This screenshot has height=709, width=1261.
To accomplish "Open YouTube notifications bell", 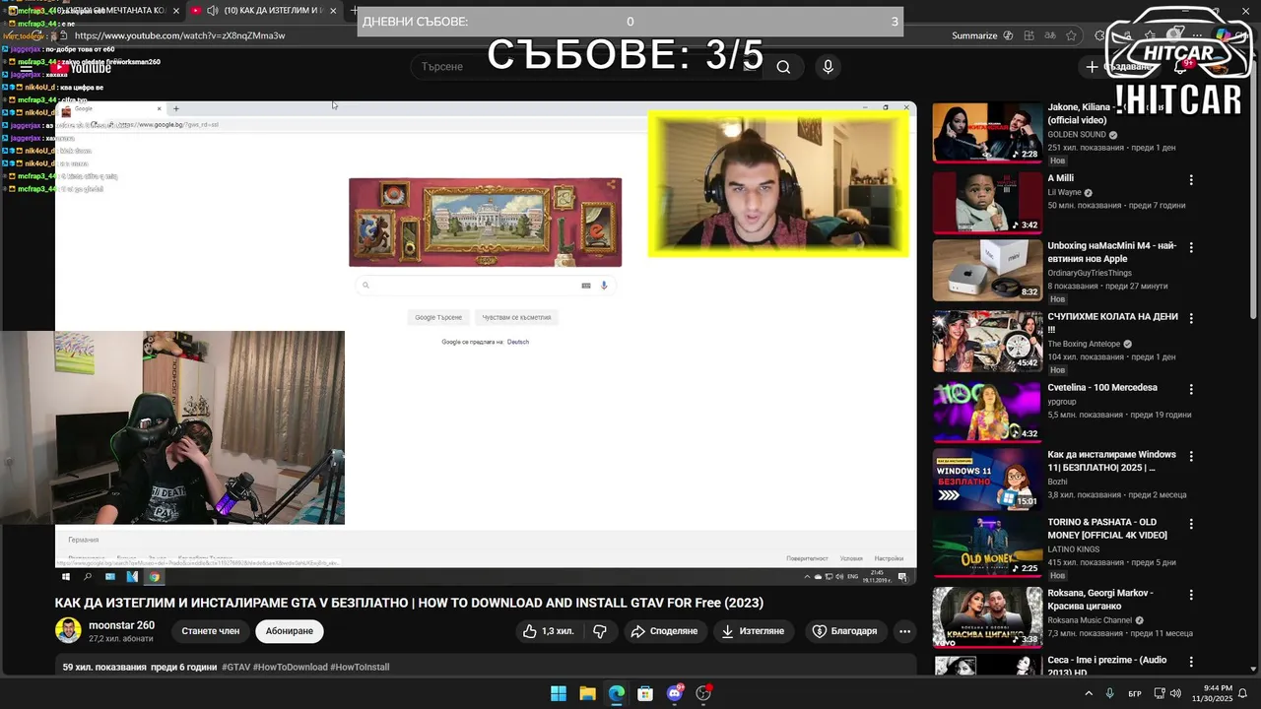I will pos(1180,67).
